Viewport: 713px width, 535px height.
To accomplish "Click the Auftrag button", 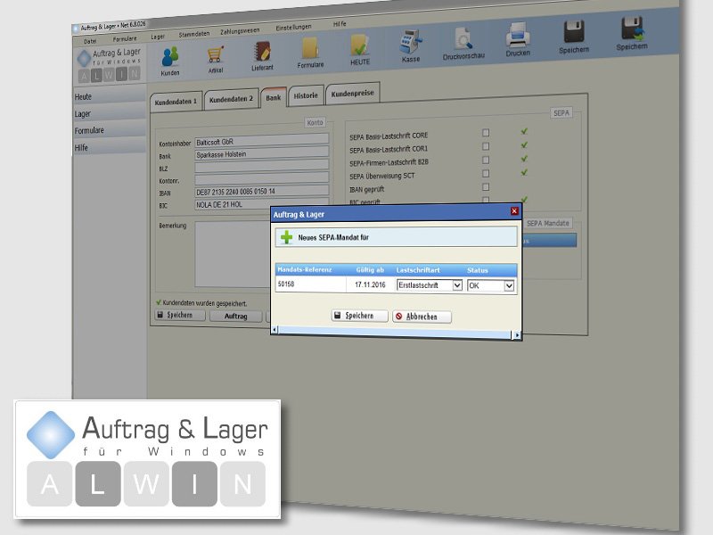I will click(x=236, y=317).
